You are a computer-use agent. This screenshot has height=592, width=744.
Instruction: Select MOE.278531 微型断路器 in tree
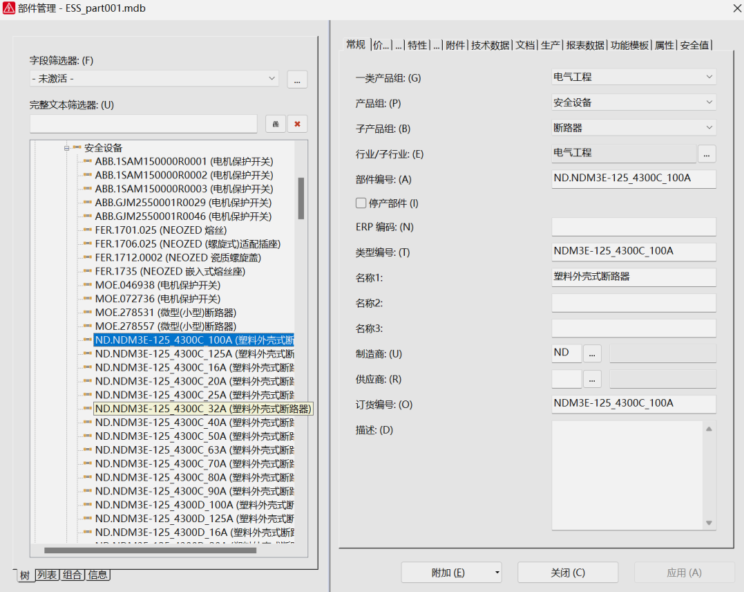[165, 313]
